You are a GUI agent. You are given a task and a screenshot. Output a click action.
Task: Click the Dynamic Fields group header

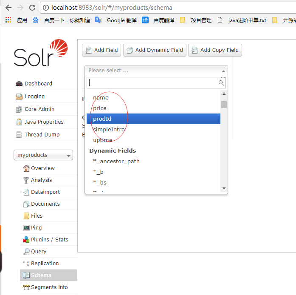pos(113,151)
